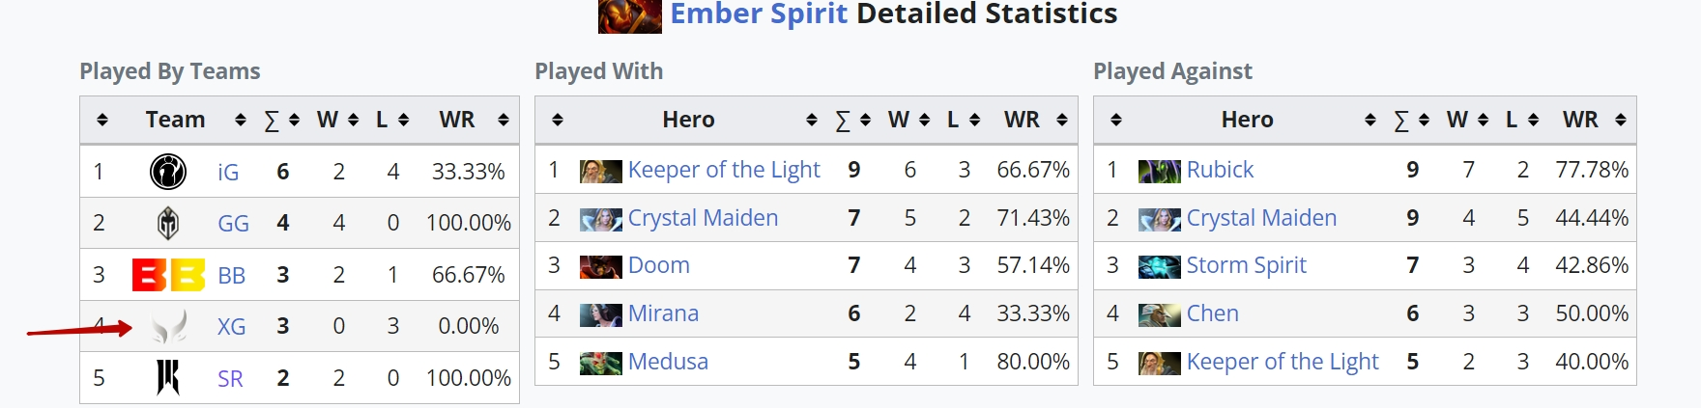1701x408 pixels.
Task: Open the Ember Spirit title link
Action: tap(759, 14)
